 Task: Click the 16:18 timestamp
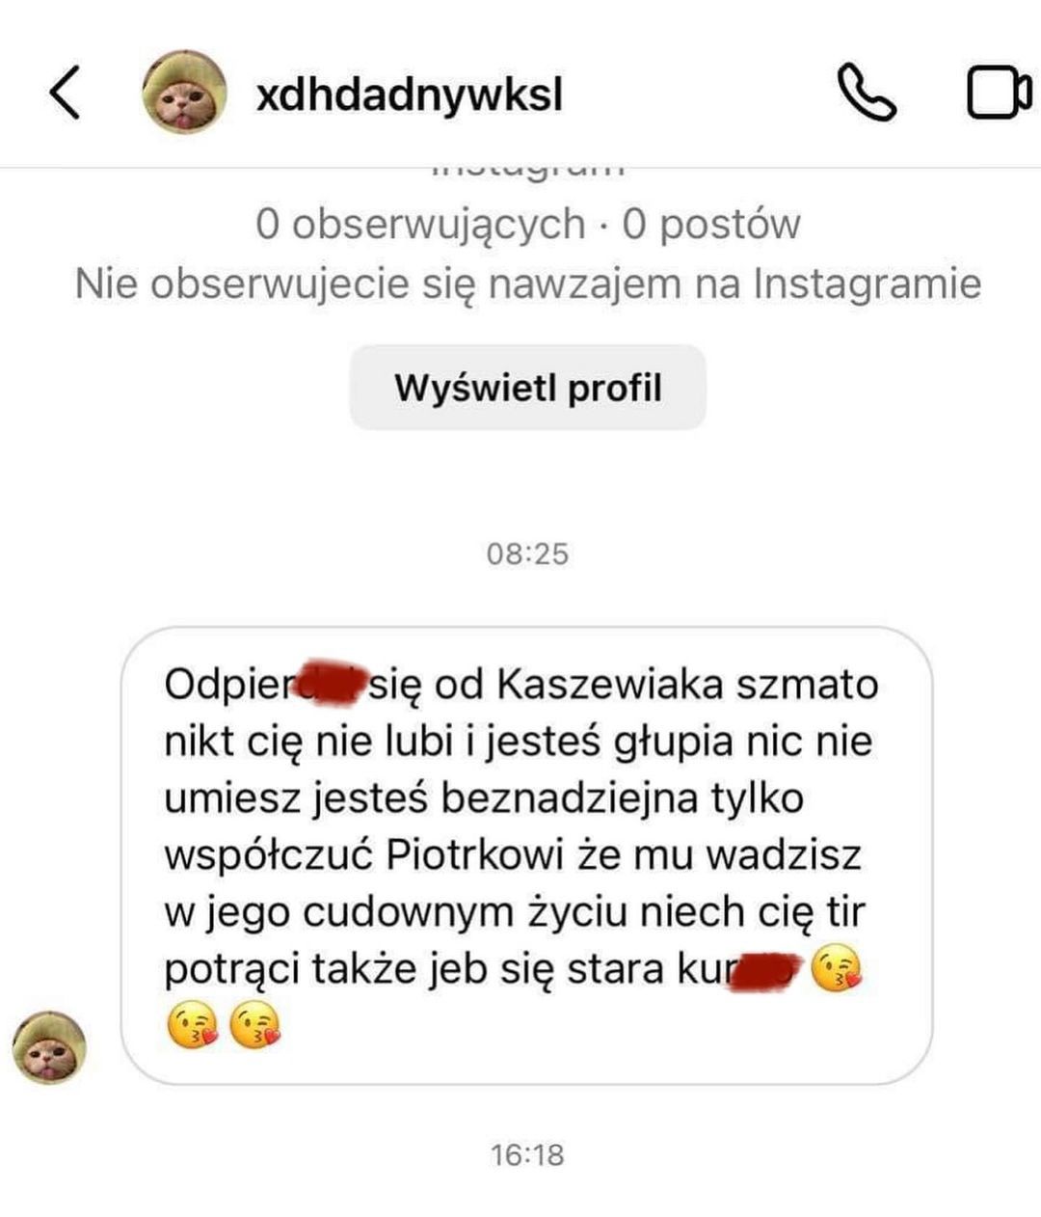[527, 1154]
